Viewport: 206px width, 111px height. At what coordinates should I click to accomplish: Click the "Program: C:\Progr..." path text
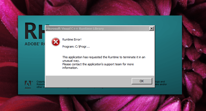pos(76,47)
